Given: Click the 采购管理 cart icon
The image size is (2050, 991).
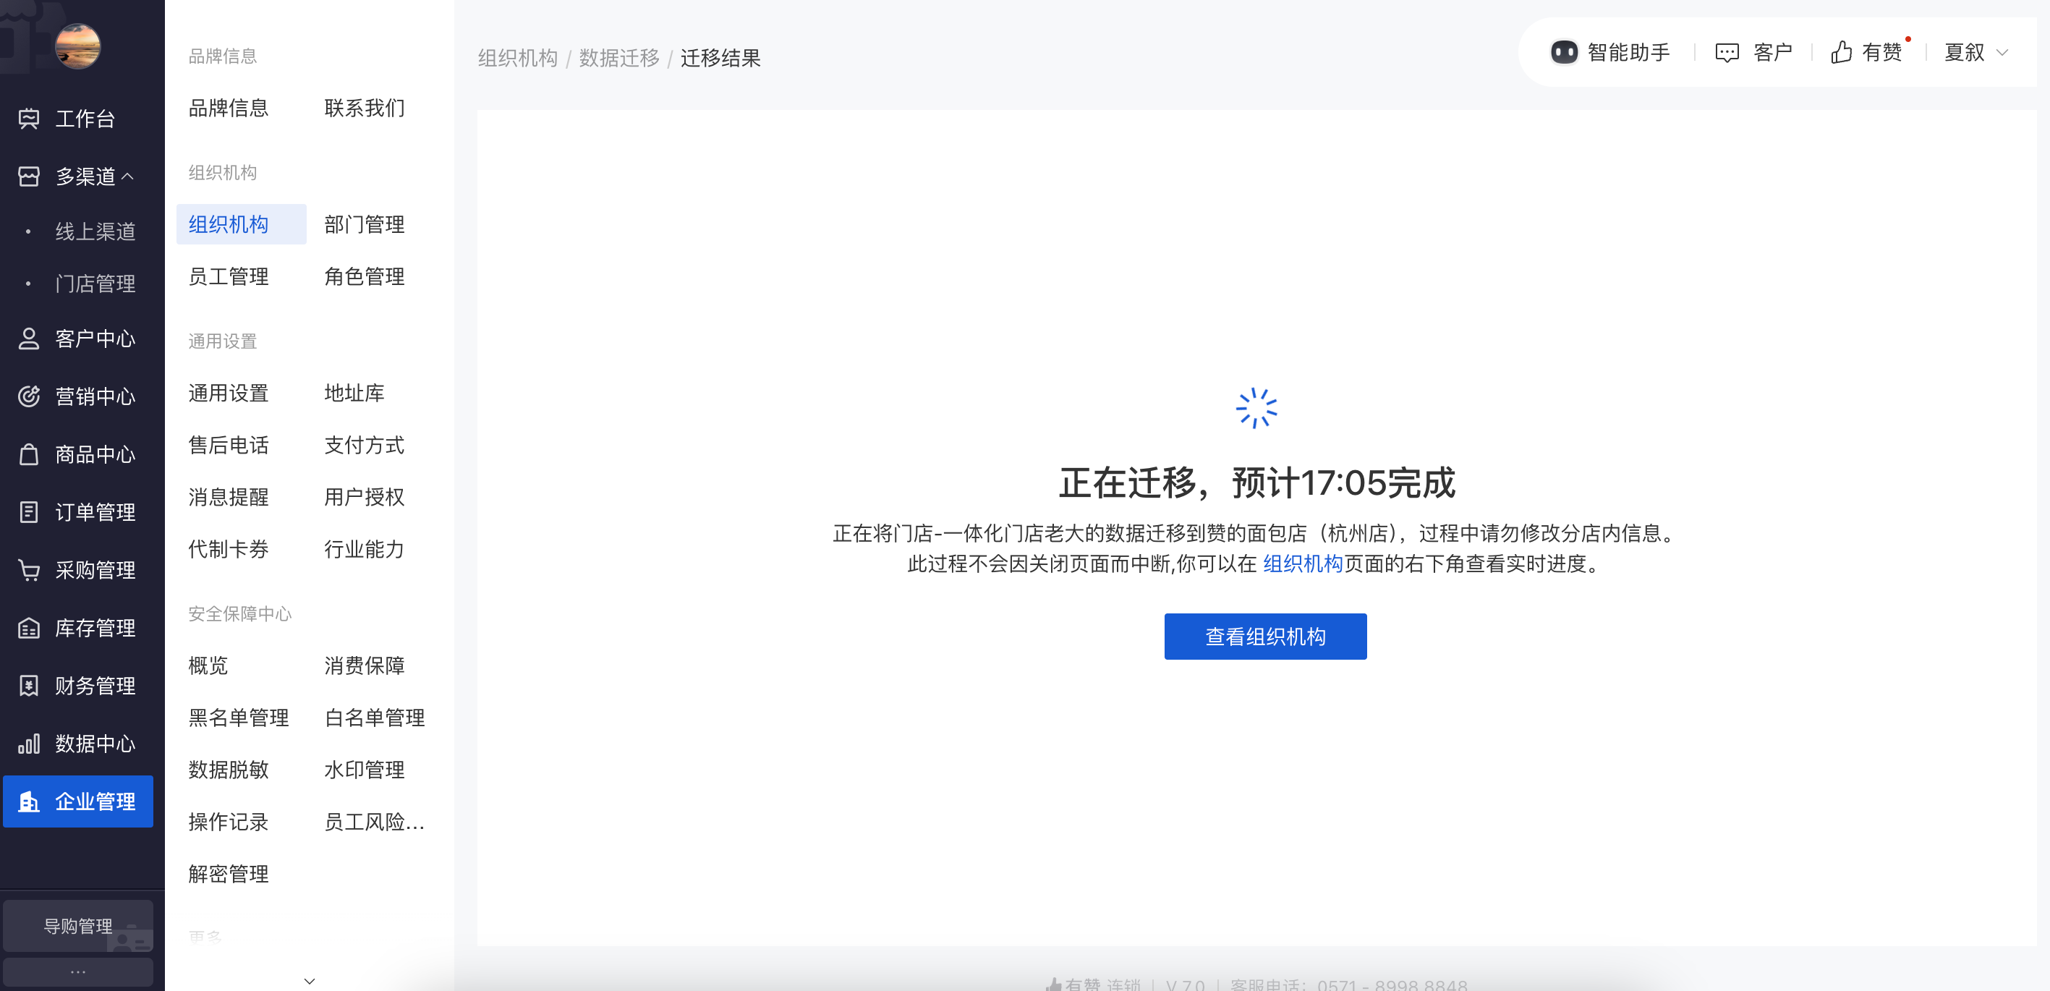Looking at the screenshot, I should (29, 570).
